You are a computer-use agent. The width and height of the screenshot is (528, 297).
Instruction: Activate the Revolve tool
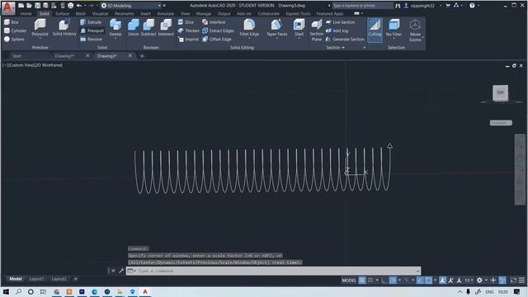[92, 39]
